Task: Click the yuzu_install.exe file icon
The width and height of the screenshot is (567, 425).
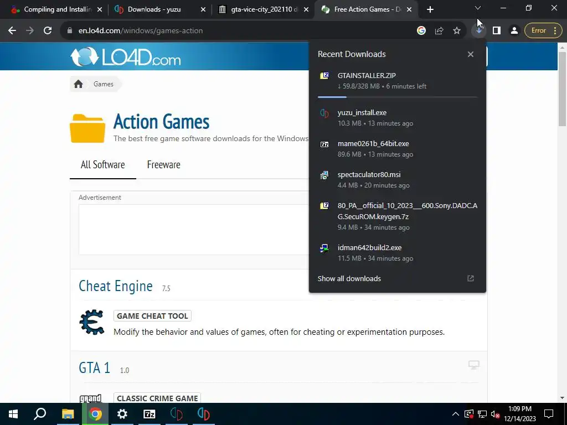Action: pyautogui.click(x=324, y=113)
